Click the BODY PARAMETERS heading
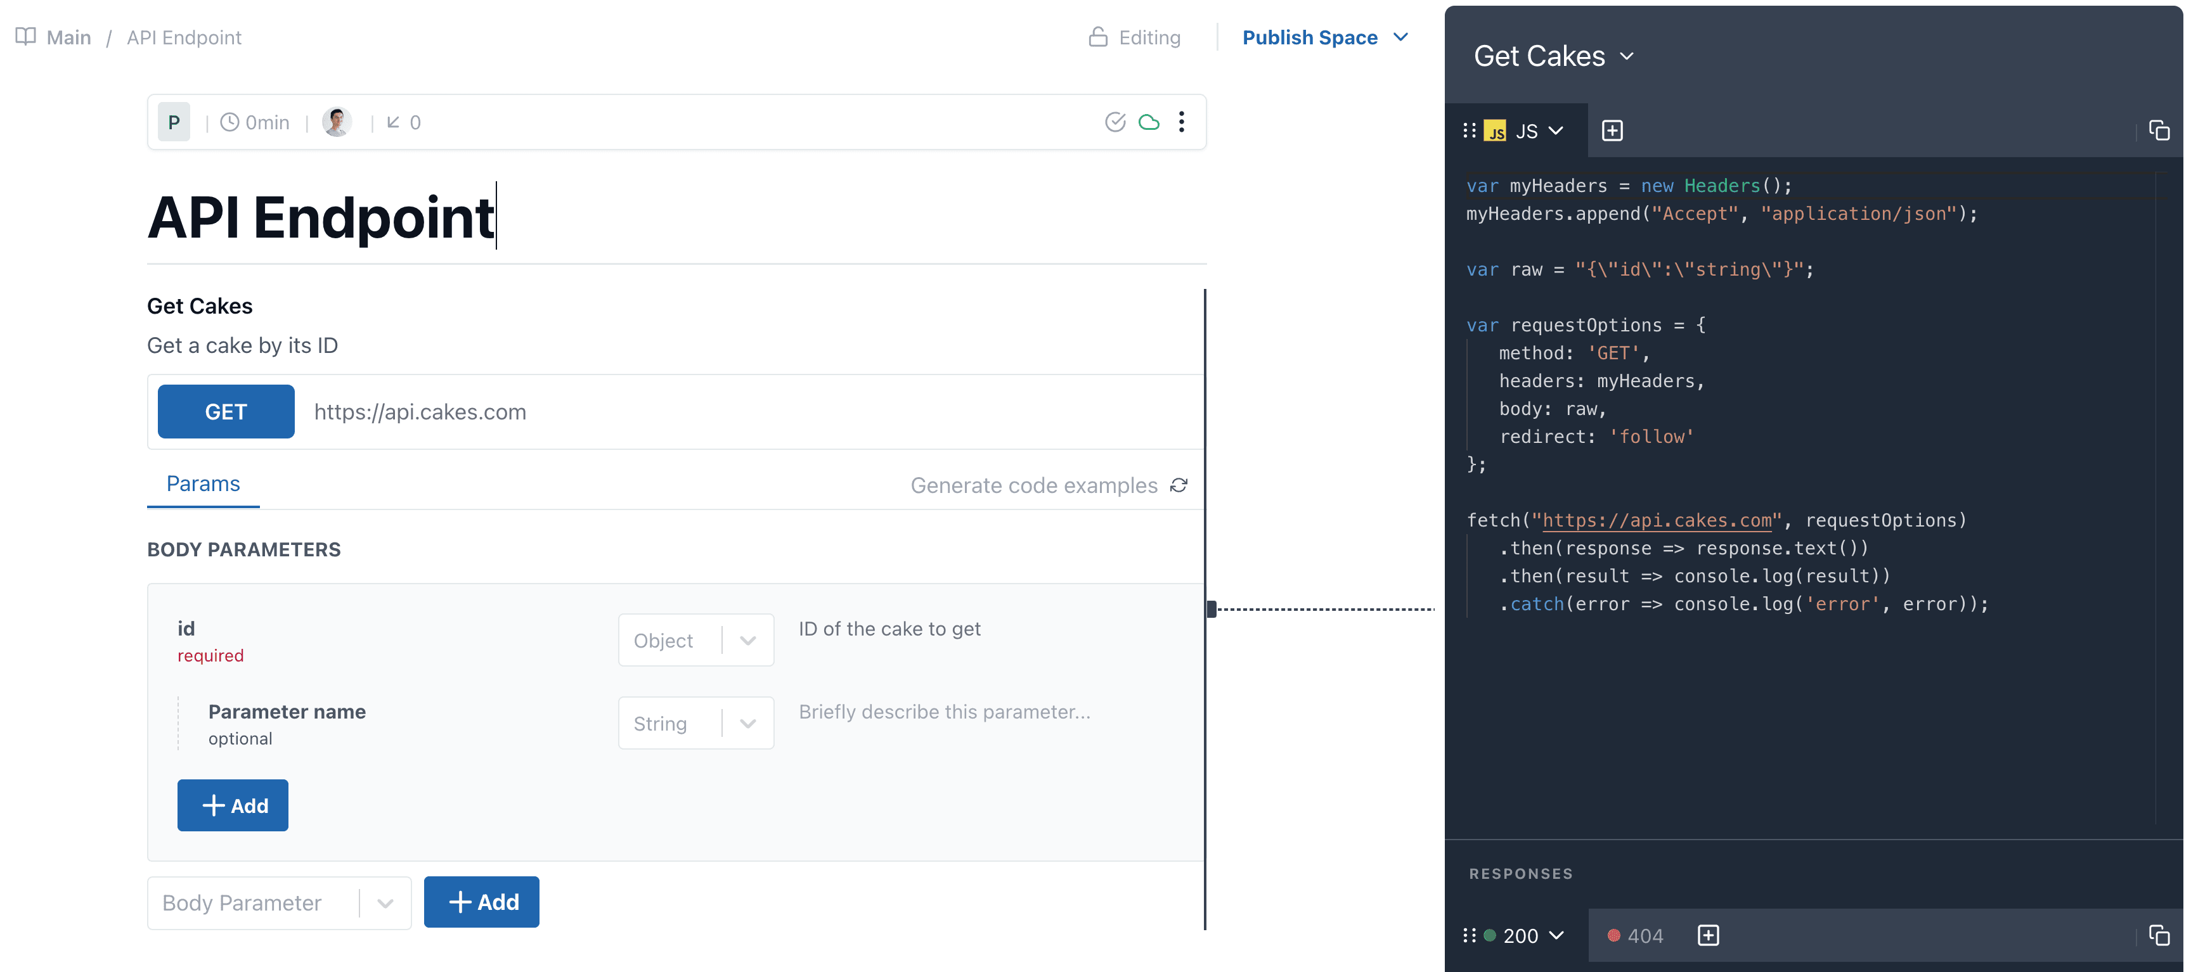2191x972 pixels. click(244, 550)
